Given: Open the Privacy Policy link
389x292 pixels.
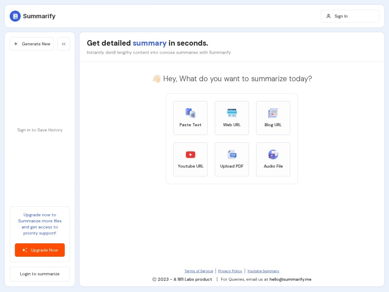Looking at the screenshot, I should [x=230, y=271].
